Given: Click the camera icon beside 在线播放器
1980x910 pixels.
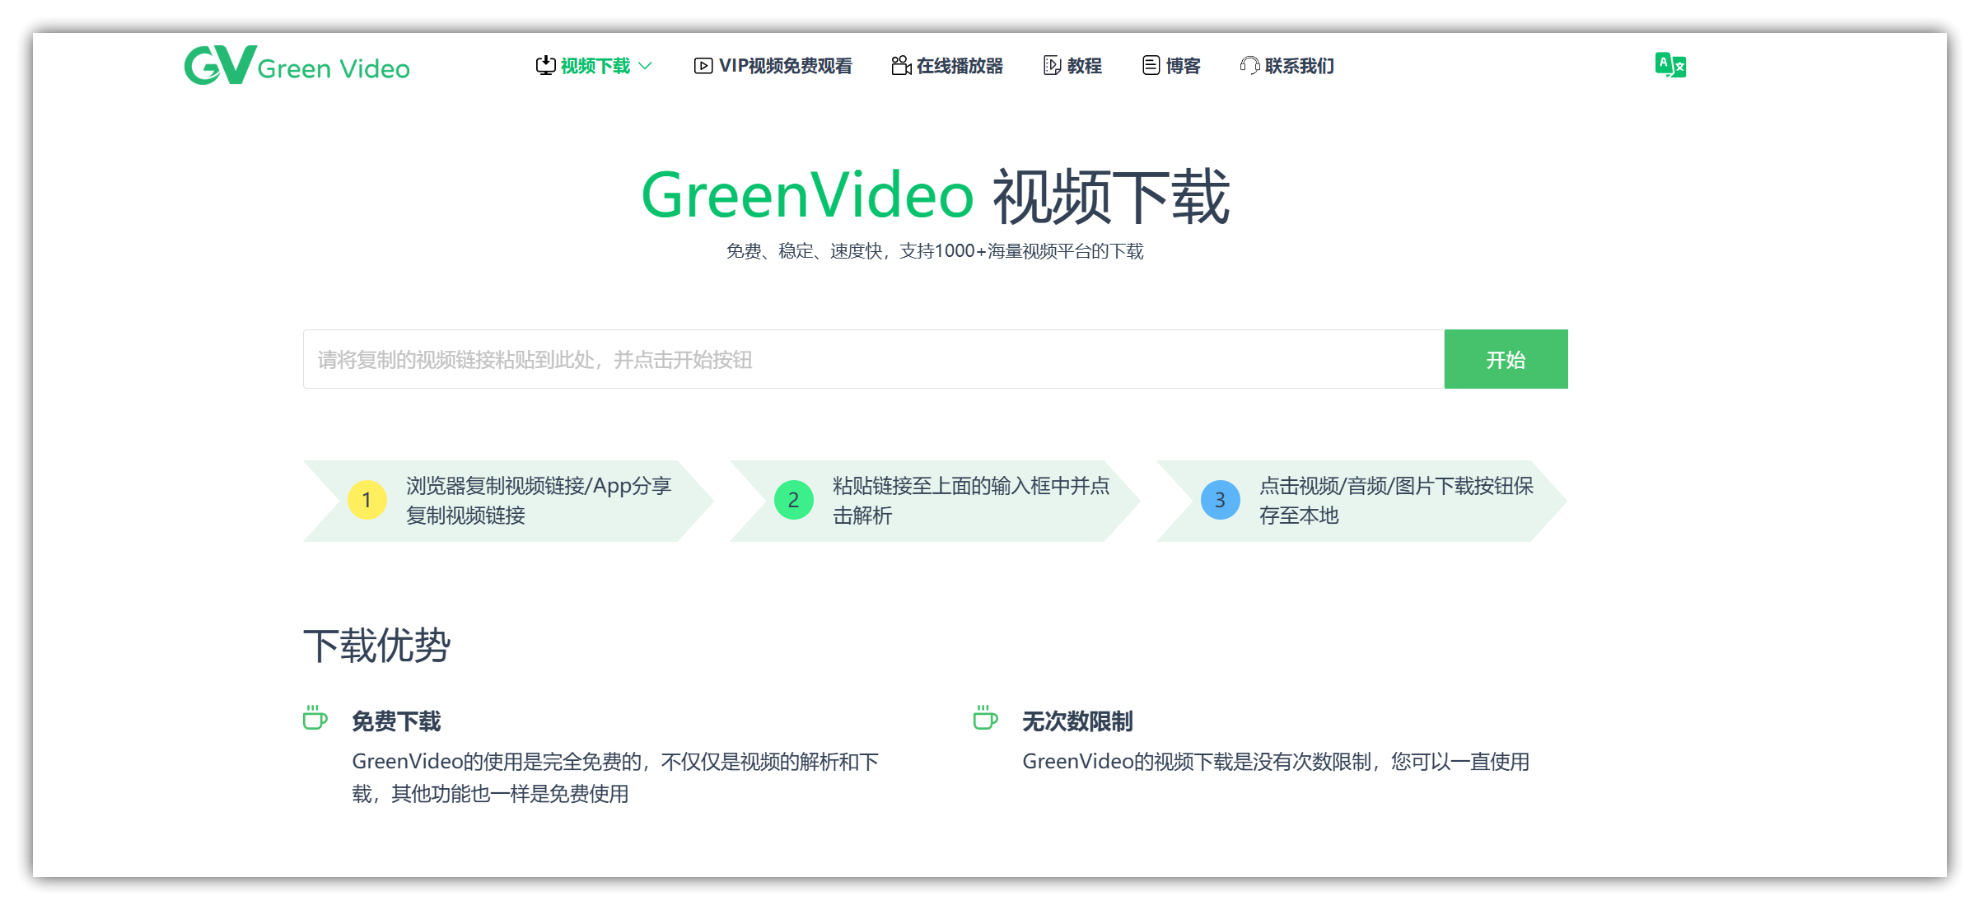Looking at the screenshot, I should pyautogui.click(x=901, y=65).
